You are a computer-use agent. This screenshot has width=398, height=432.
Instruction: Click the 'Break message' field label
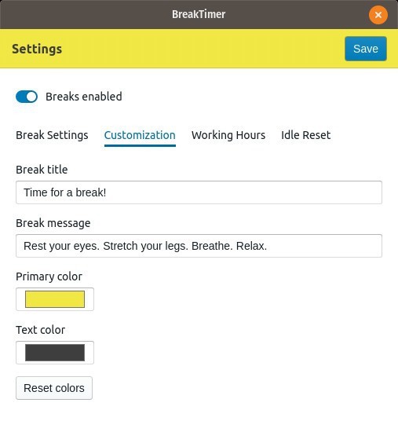click(53, 223)
